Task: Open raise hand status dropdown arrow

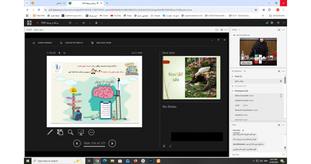Action: (102, 23)
